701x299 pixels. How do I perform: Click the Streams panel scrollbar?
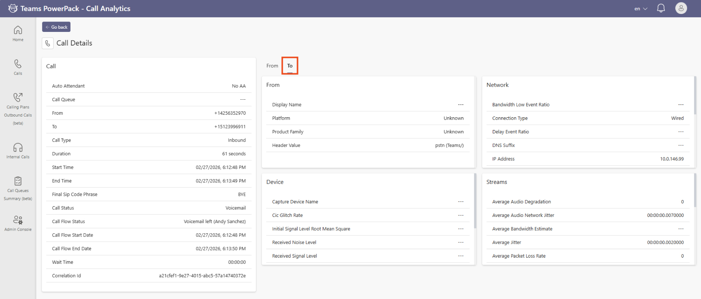click(695, 190)
